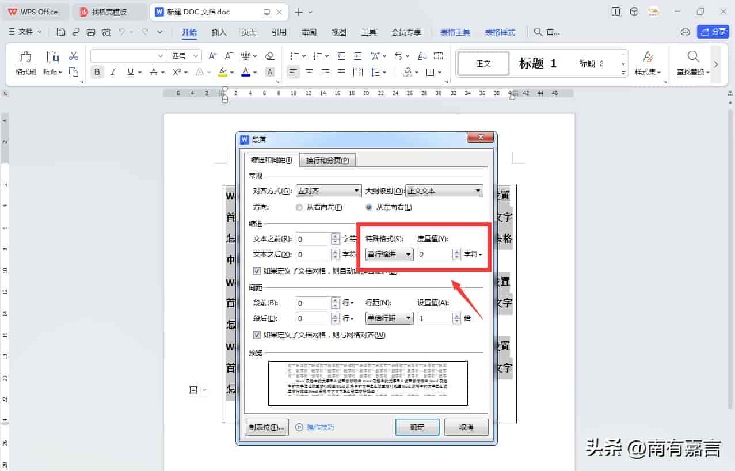Open the 对齐方式 alignment dropdown
This screenshot has width=735, height=471.
click(328, 191)
